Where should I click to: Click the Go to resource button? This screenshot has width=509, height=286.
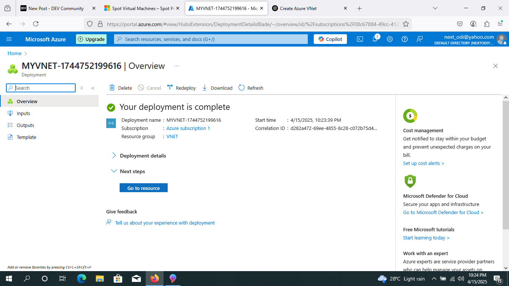tap(143, 188)
